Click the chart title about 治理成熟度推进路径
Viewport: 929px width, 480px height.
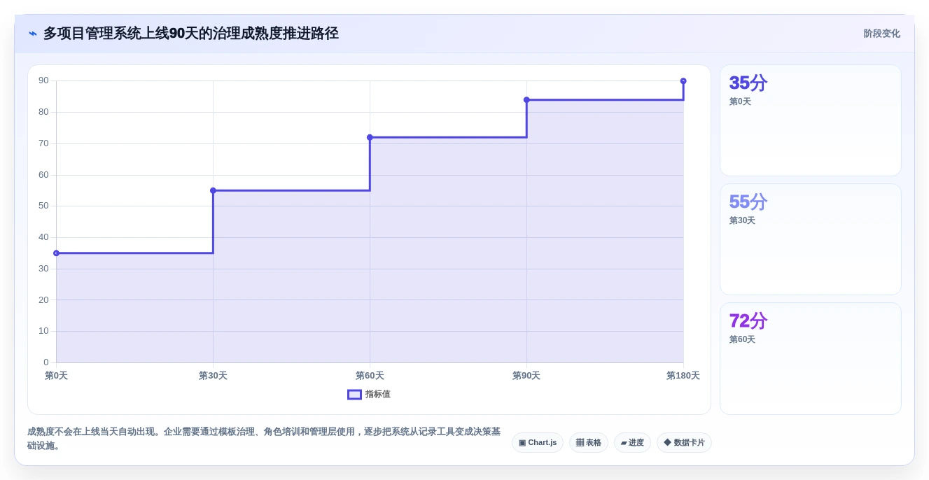191,34
